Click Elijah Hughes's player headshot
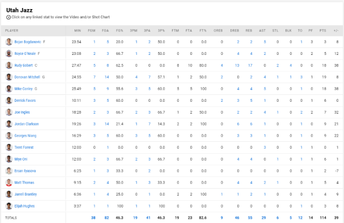344x223 pixels. click(x=9, y=206)
